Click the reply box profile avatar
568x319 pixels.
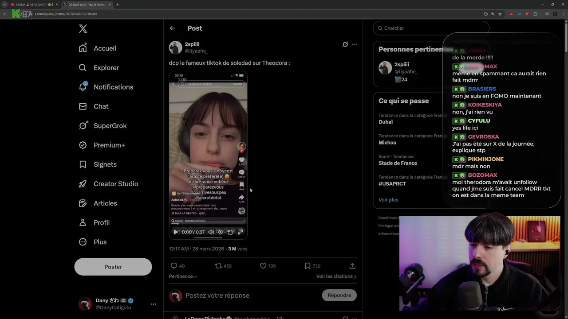point(175,296)
